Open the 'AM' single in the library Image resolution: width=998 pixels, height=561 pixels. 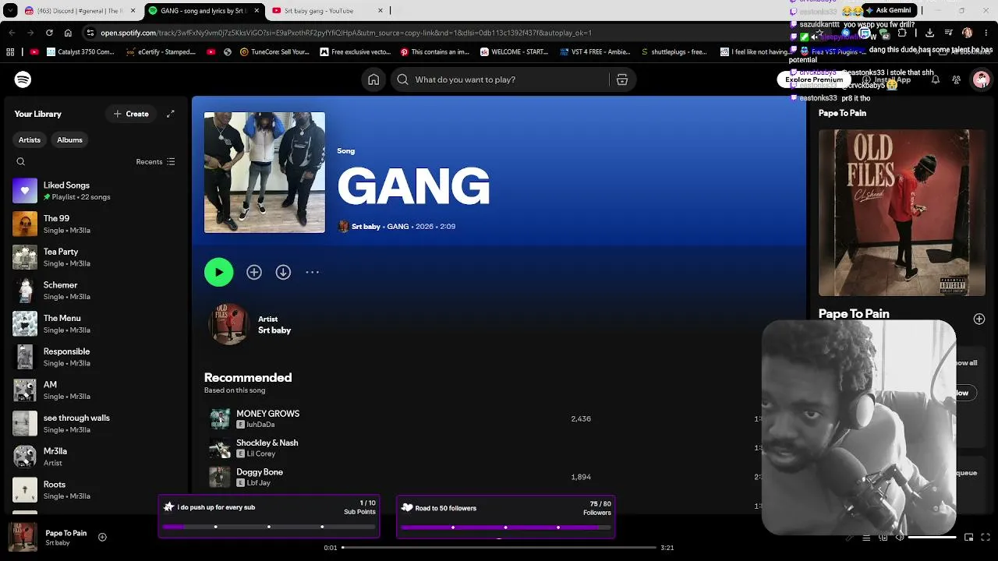[x=97, y=390]
